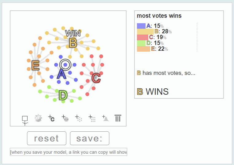Viewport: 234px width, 165px height.
Task: Click the white ring voter center marker
Action: pyautogui.click(x=65, y=65)
